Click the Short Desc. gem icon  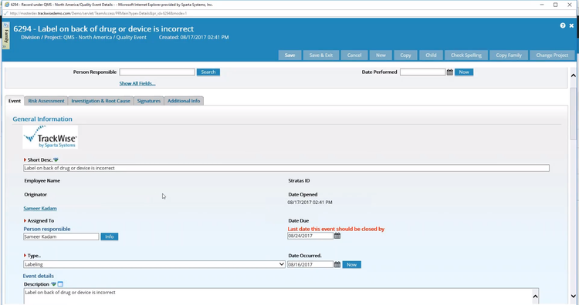(56, 160)
